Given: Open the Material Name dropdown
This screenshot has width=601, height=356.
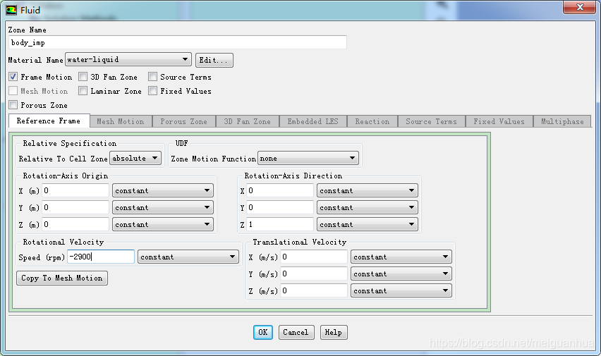Looking at the screenshot, I should coord(128,60).
